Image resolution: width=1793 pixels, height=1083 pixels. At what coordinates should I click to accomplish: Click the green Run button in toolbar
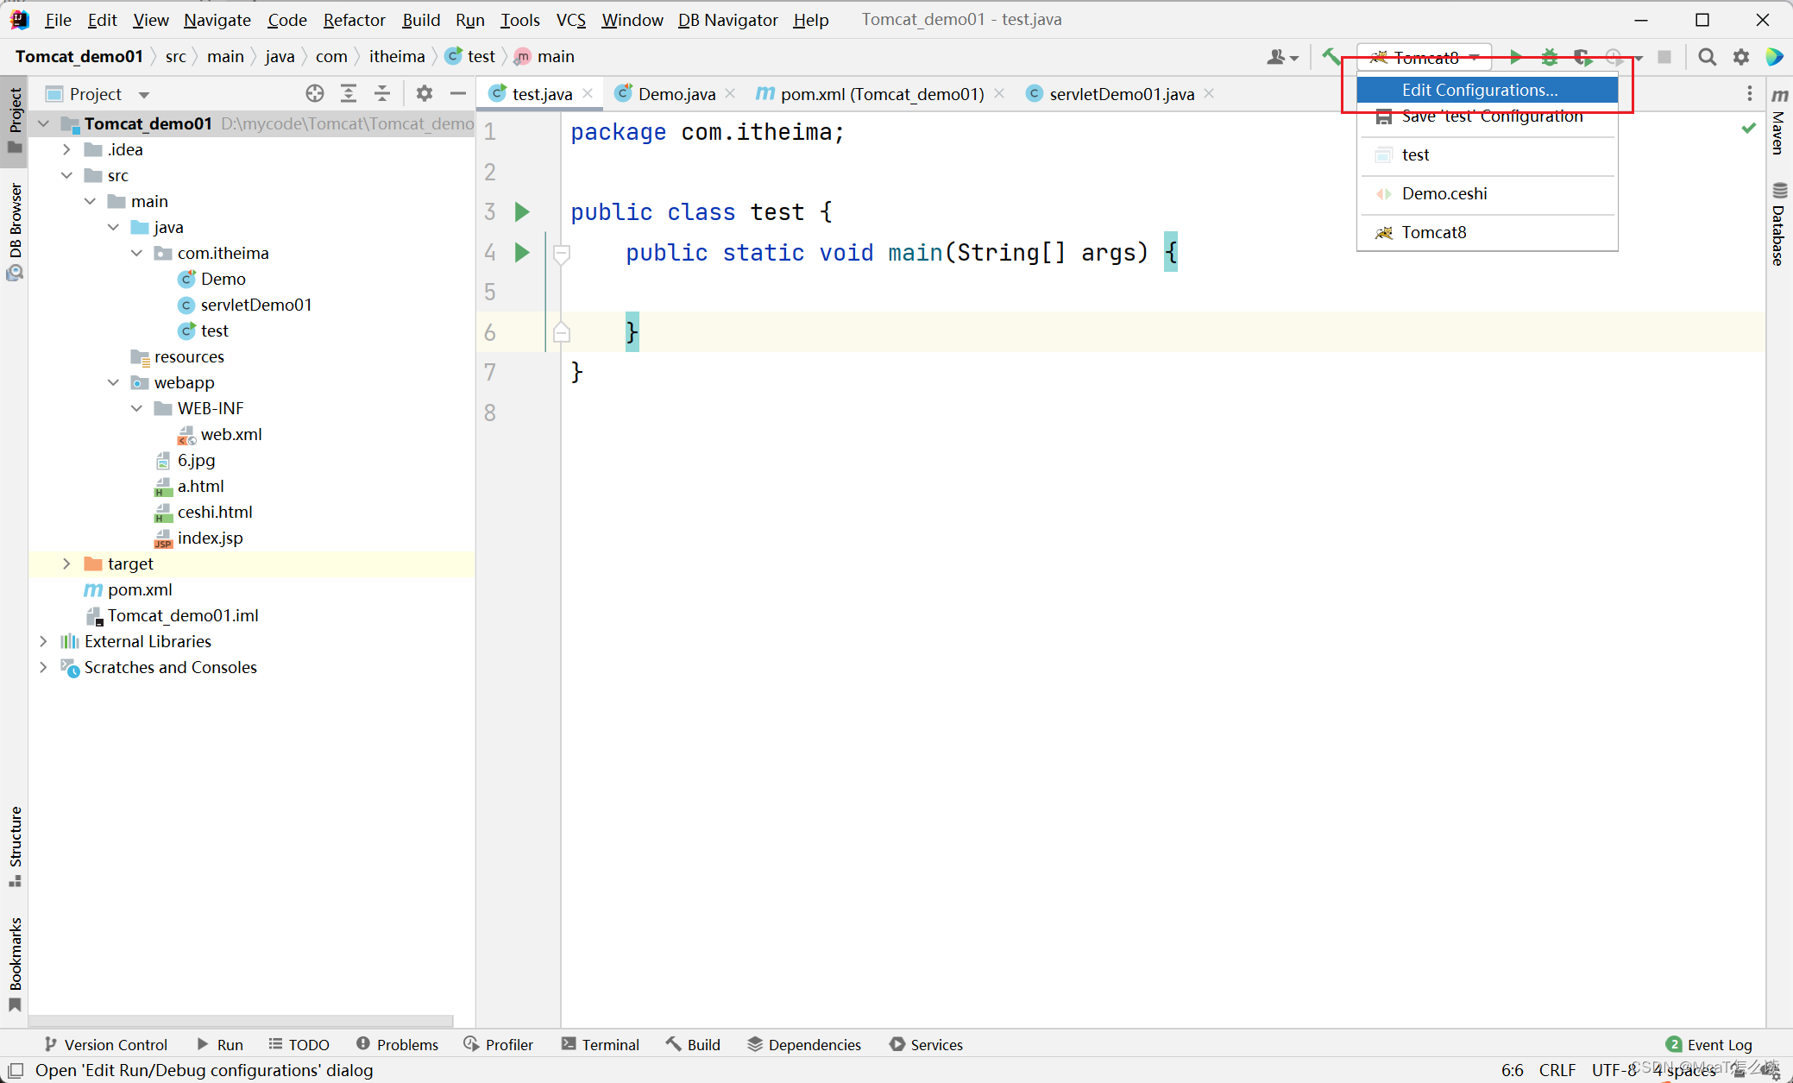click(1515, 57)
